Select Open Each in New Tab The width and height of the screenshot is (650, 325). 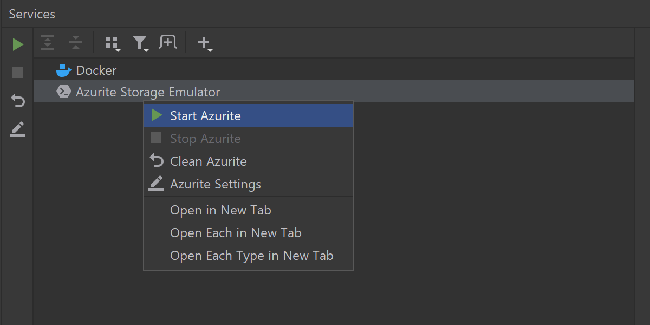[x=236, y=233]
